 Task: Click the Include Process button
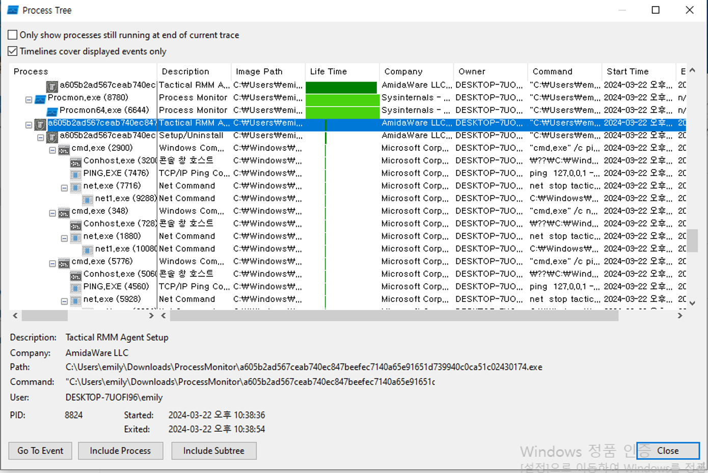tap(120, 451)
